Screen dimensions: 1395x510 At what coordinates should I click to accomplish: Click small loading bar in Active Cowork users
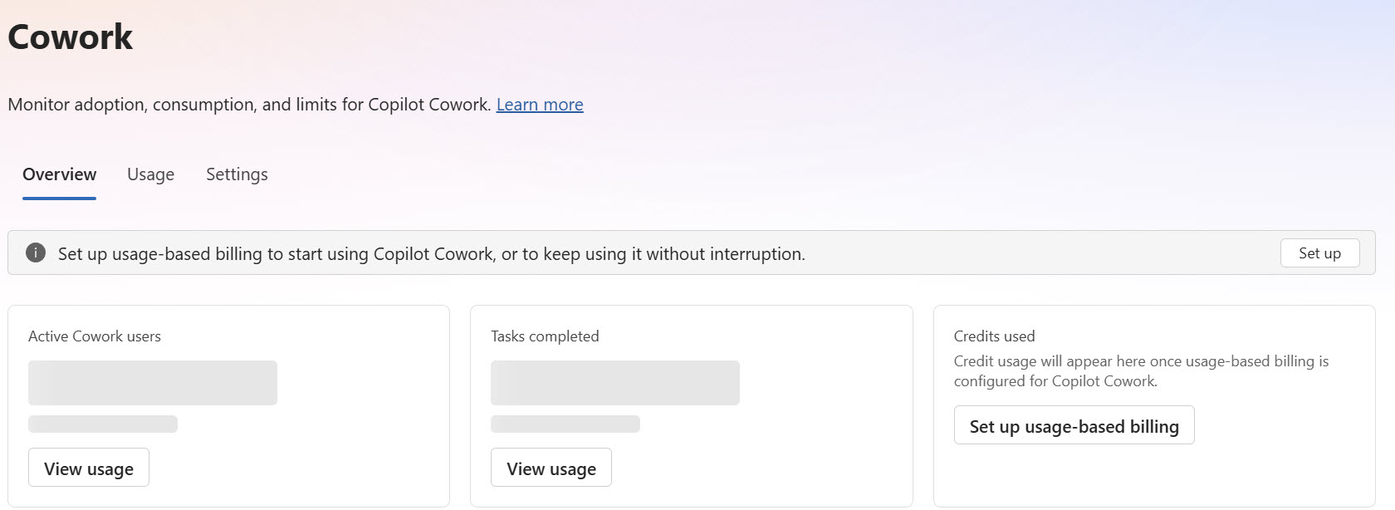coord(103,424)
